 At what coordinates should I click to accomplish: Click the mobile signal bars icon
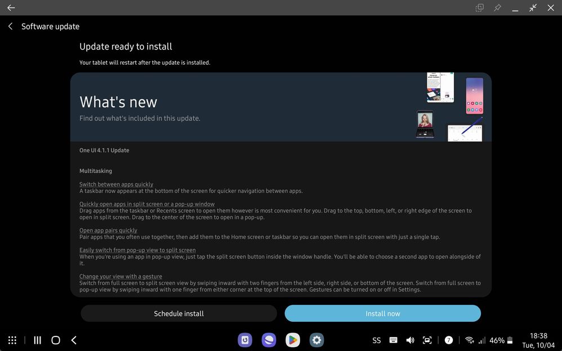pos(481,340)
